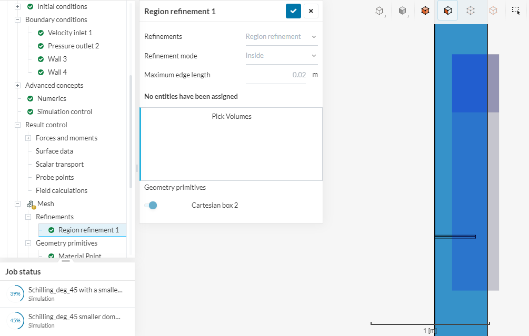
Task: Toggle Cartesian box 2 primitive assignment
Action: pos(151,205)
